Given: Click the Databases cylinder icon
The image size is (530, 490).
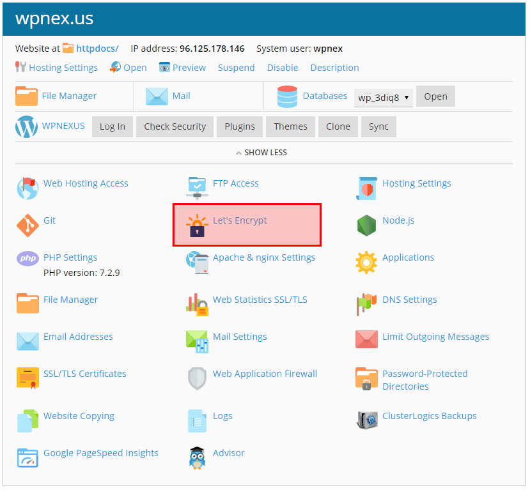Looking at the screenshot, I should 287,97.
